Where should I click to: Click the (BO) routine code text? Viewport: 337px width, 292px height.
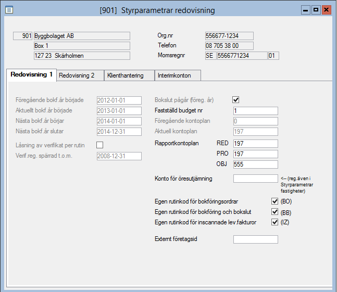286,201
